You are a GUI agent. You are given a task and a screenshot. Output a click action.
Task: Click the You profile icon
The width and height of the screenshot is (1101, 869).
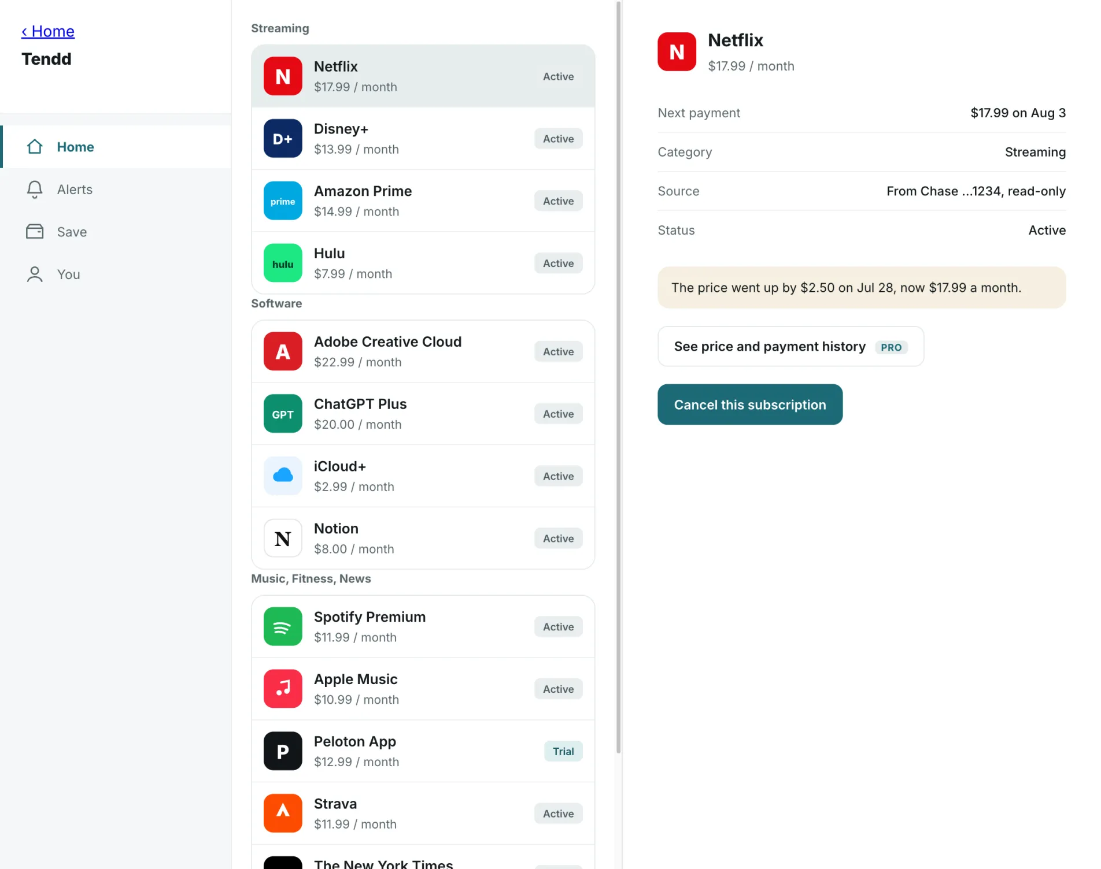pos(35,274)
